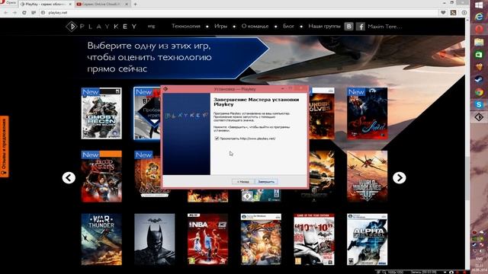Close the YouTube browser tab
The image size is (488, 274).
(127, 5)
